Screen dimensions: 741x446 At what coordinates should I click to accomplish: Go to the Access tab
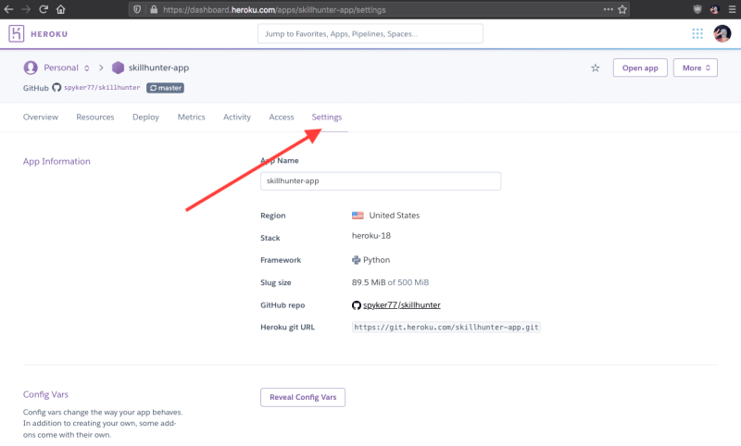(x=282, y=117)
